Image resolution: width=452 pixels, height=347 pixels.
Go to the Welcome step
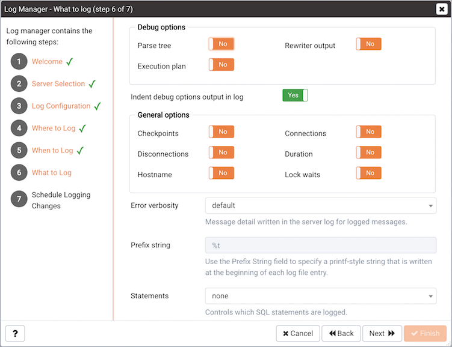pyautogui.click(x=47, y=61)
